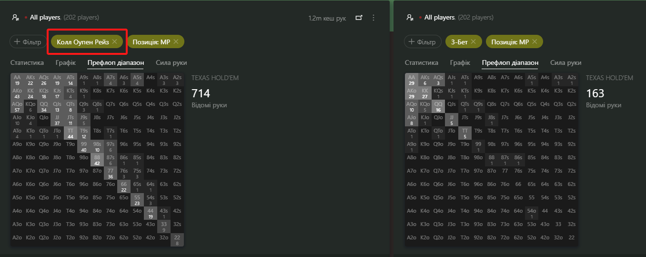Click the 163 known hands value

595,93
